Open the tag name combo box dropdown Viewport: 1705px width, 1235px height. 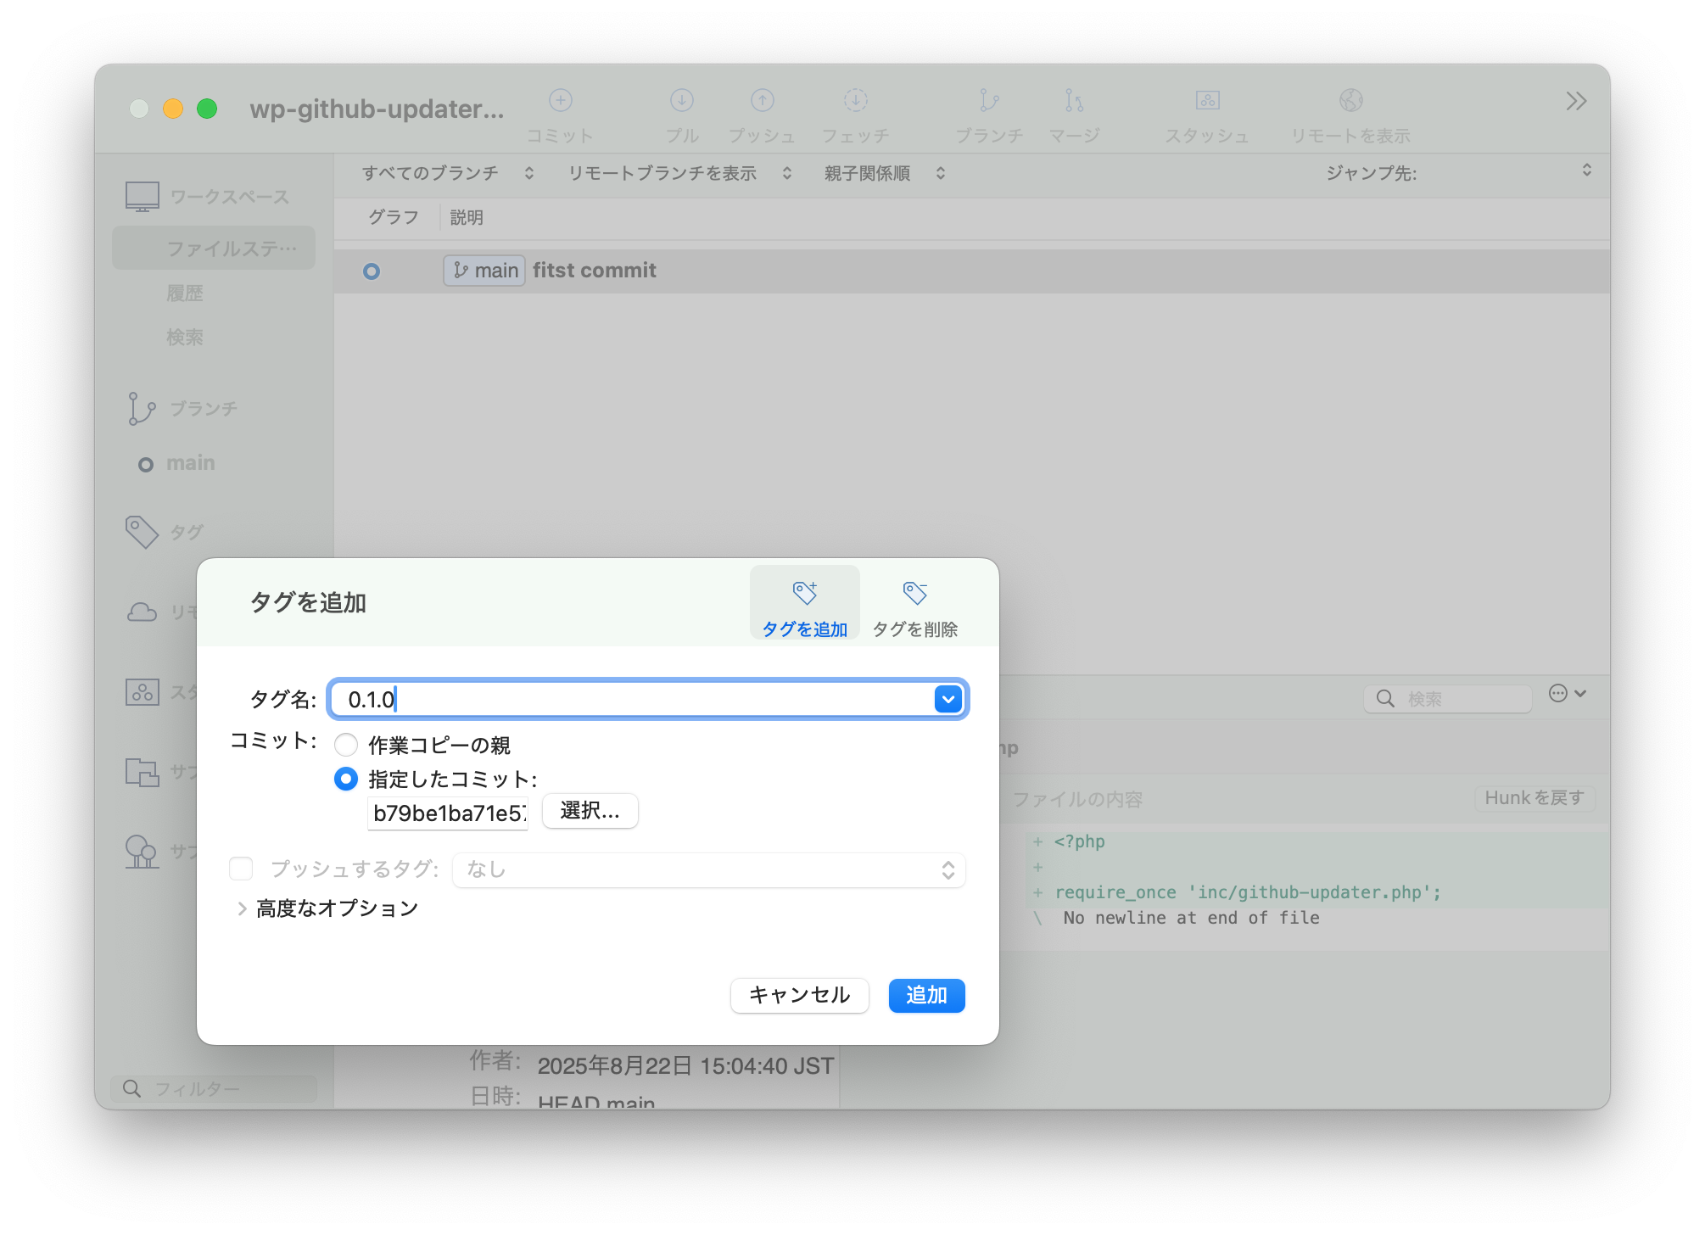coord(948,700)
